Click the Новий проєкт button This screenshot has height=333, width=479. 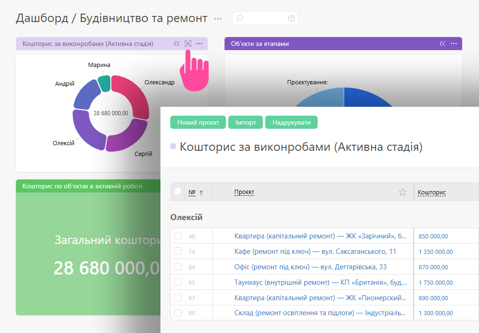pyautogui.click(x=198, y=122)
